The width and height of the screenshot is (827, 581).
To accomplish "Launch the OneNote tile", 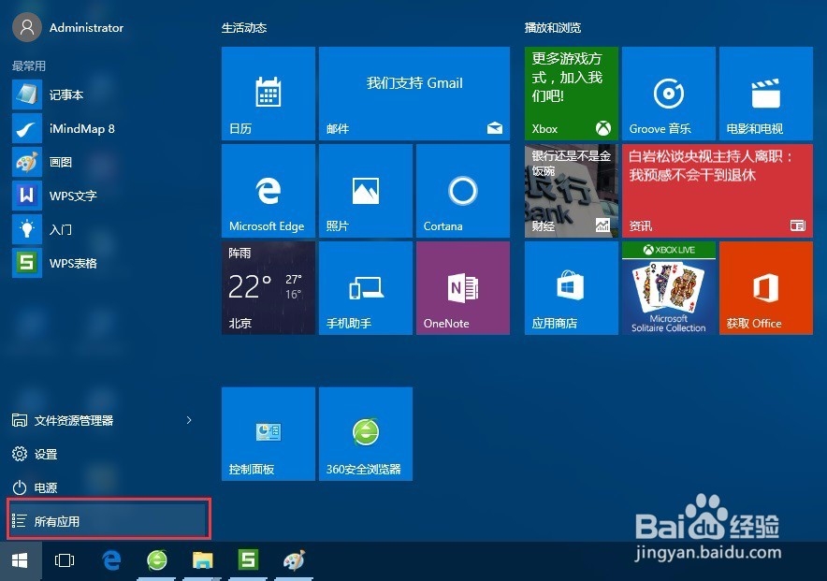I will tap(462, 288).
